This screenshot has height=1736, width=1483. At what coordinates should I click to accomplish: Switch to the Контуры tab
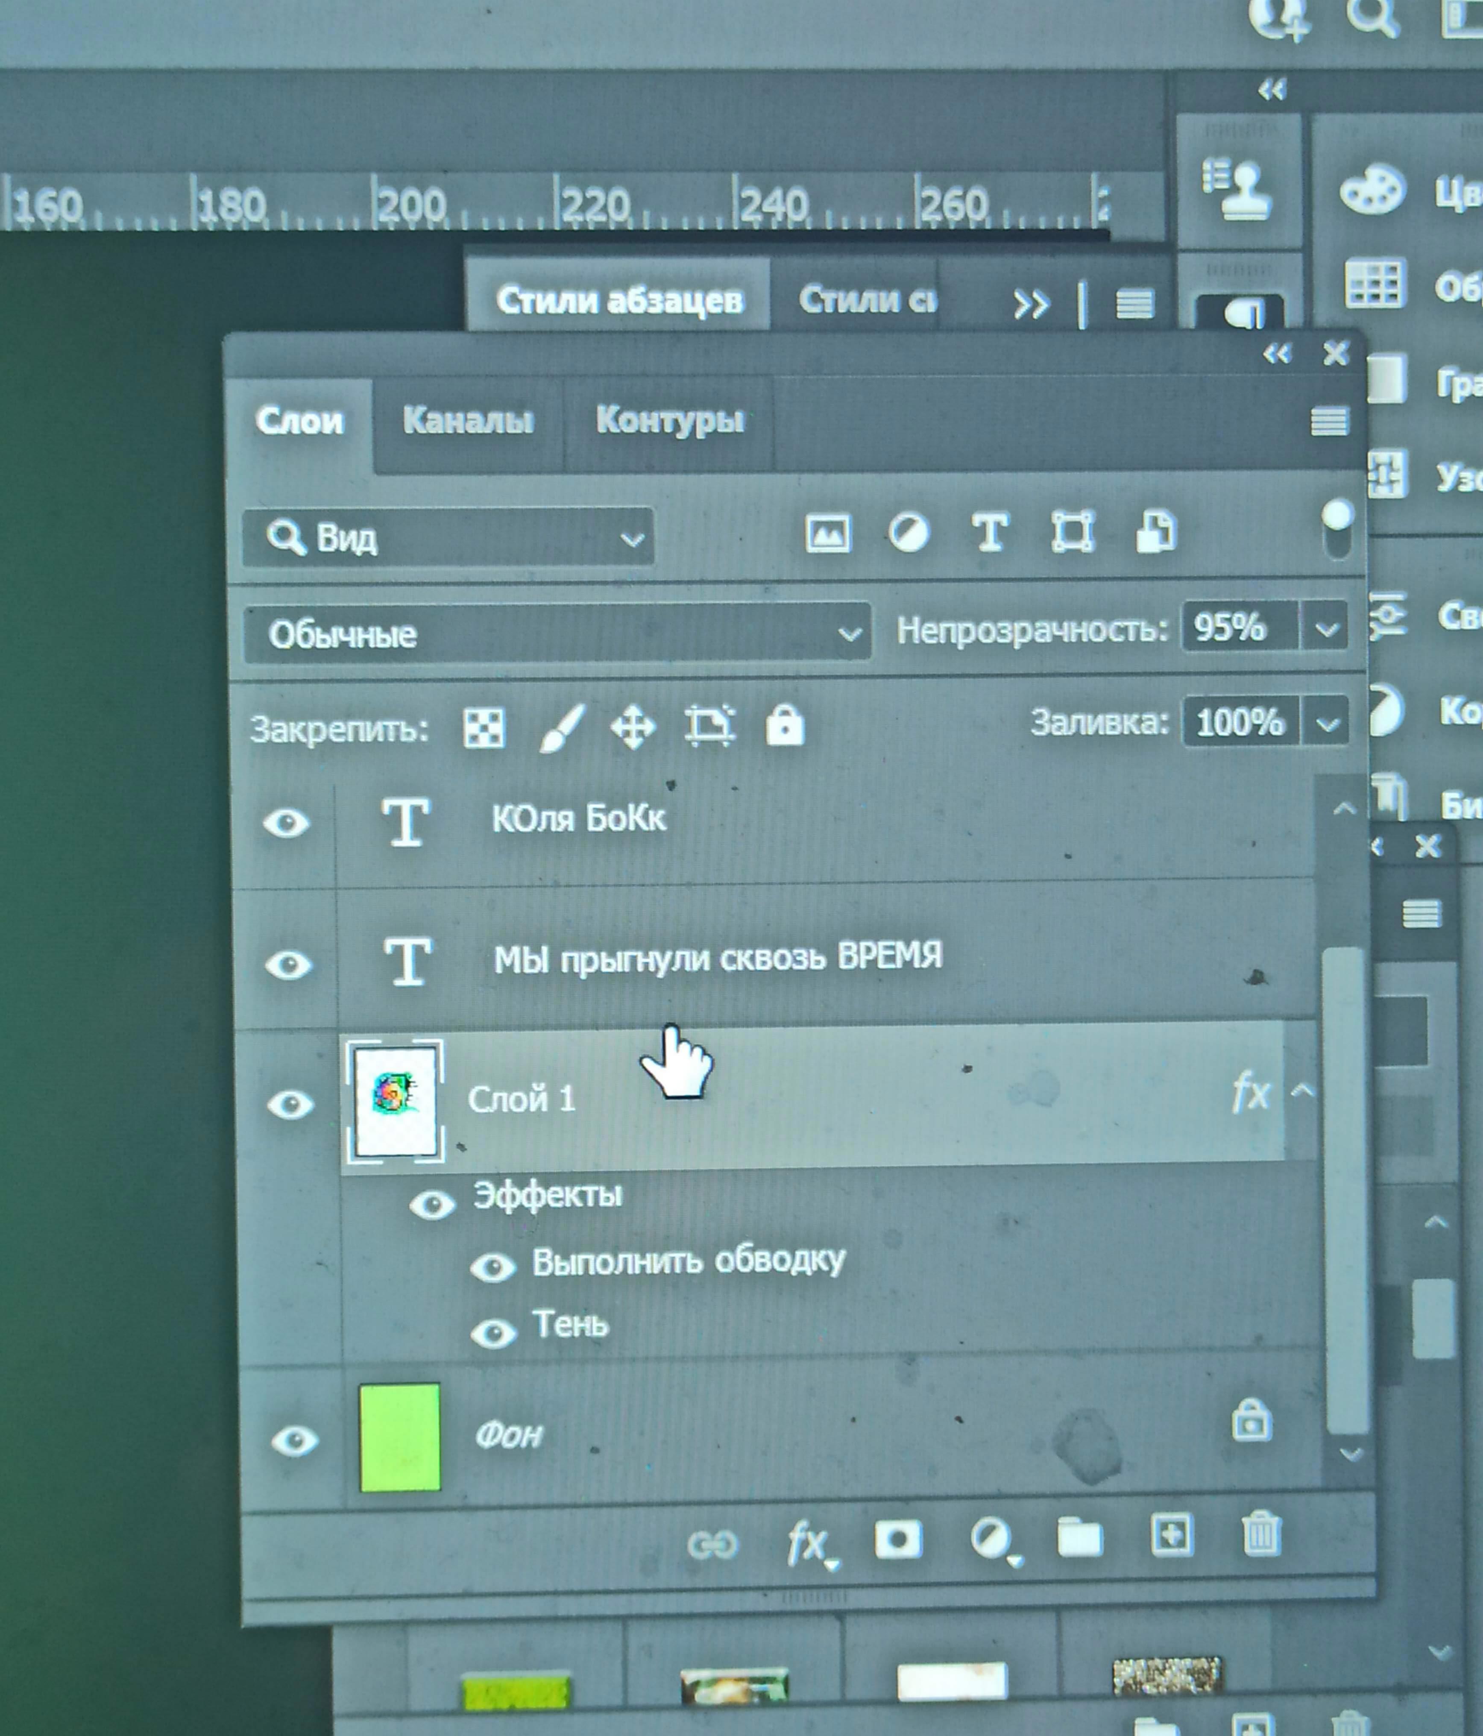click(x=668, y=421)
